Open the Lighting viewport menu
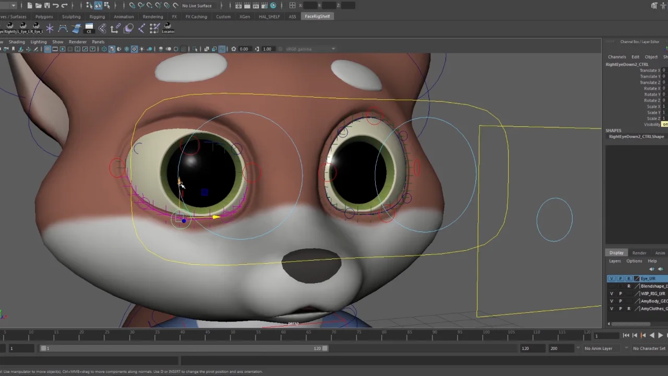This screenshot has width=668, height=376. click(39, 42)
